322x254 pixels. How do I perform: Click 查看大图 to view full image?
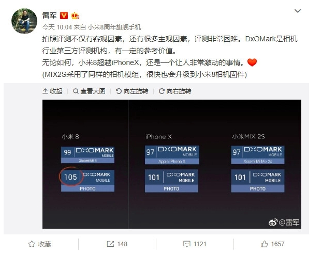pos(90,91)
